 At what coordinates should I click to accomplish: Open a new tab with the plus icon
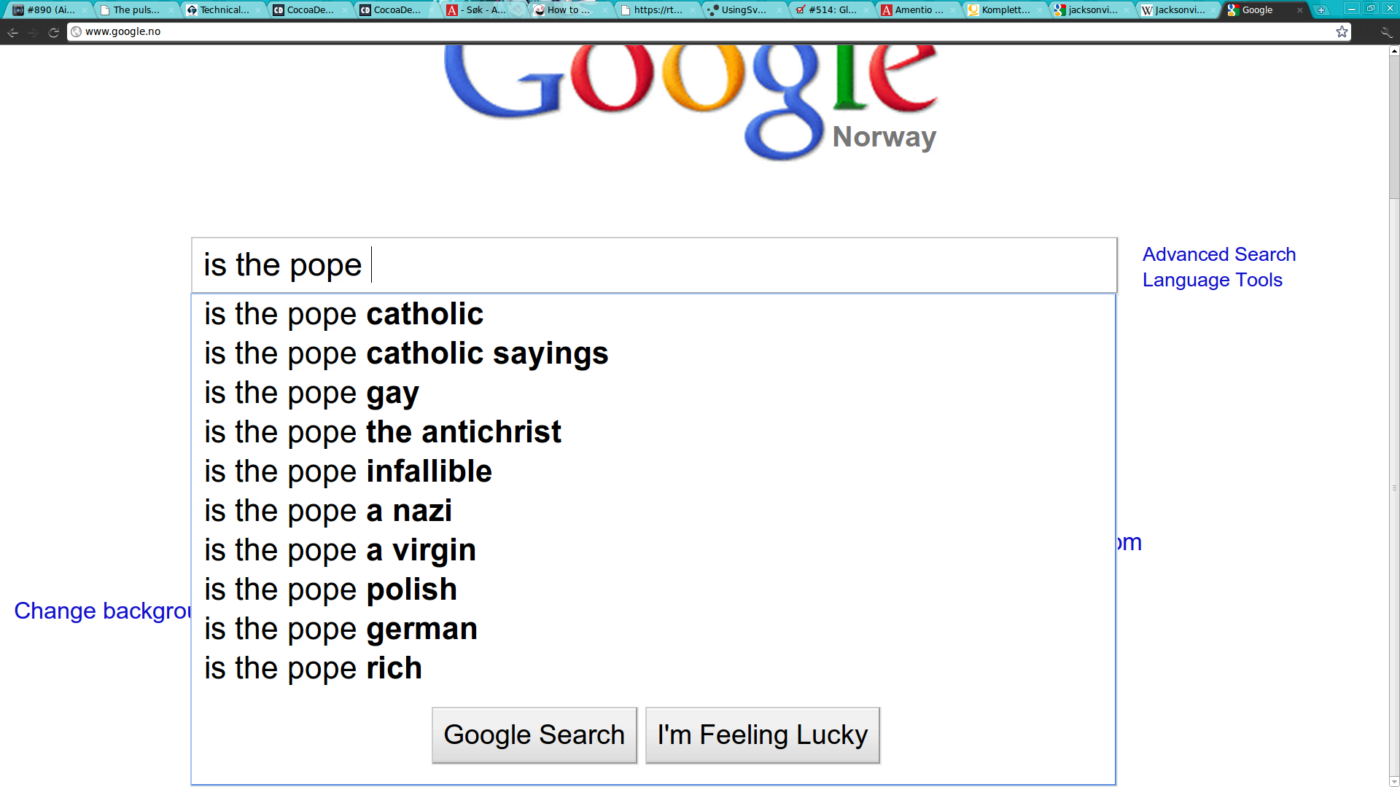tap(1321, 10)
